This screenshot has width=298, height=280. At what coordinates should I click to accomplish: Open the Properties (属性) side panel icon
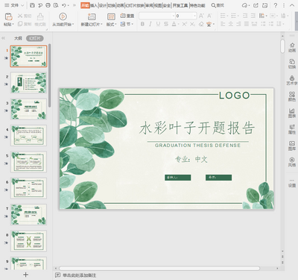tap(292, 129)
